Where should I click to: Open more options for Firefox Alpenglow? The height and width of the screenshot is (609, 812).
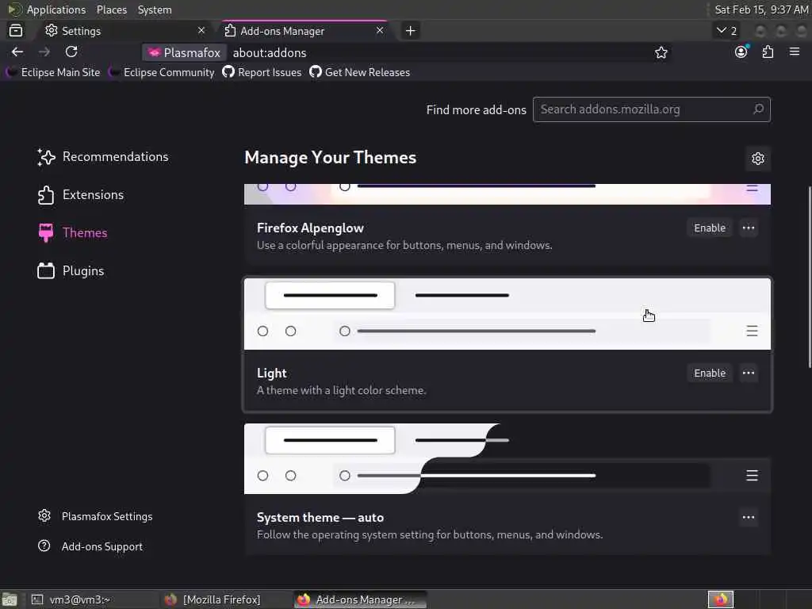tap(749, 228)
